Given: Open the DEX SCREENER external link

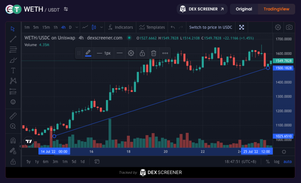Looking at the screenshot, I should (x=202, y=9).
